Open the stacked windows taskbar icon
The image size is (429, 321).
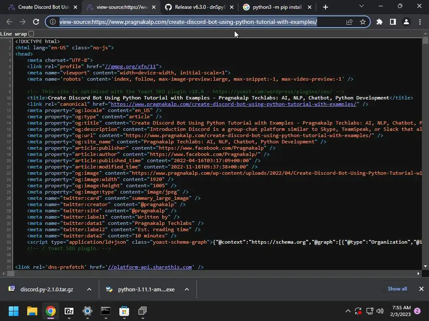(x=142, y=311)
